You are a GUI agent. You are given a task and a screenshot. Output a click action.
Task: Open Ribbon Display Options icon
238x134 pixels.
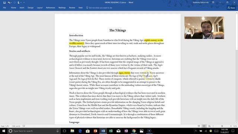click(x=213, y=3)
